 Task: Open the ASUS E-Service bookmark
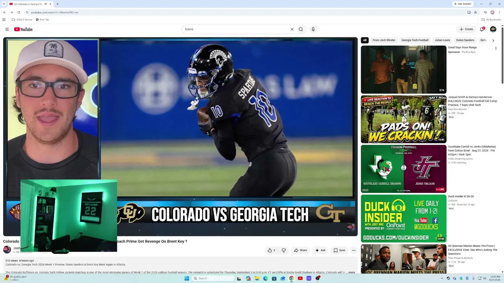(22, 20)
